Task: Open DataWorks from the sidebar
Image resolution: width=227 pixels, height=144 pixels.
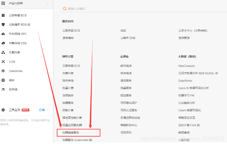Action: tap(16, 71)
